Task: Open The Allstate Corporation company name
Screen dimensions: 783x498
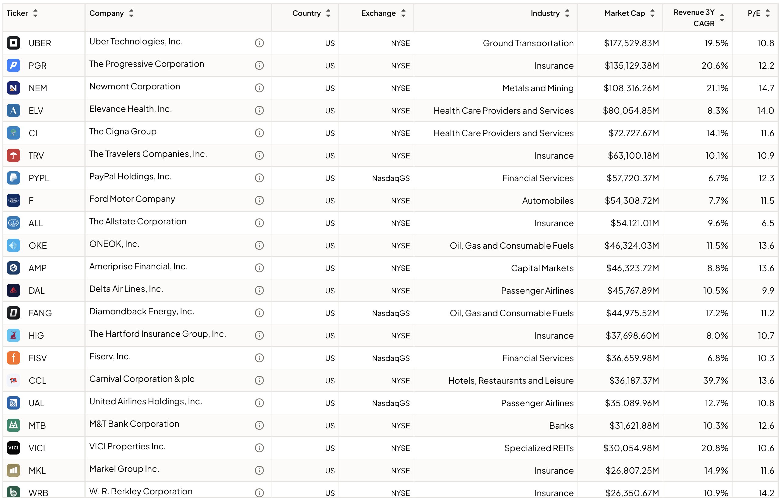Action: point(138,221)
